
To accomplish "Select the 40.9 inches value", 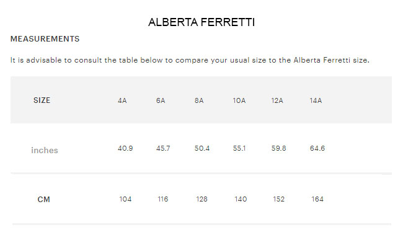I will click(x=125, y=149).
